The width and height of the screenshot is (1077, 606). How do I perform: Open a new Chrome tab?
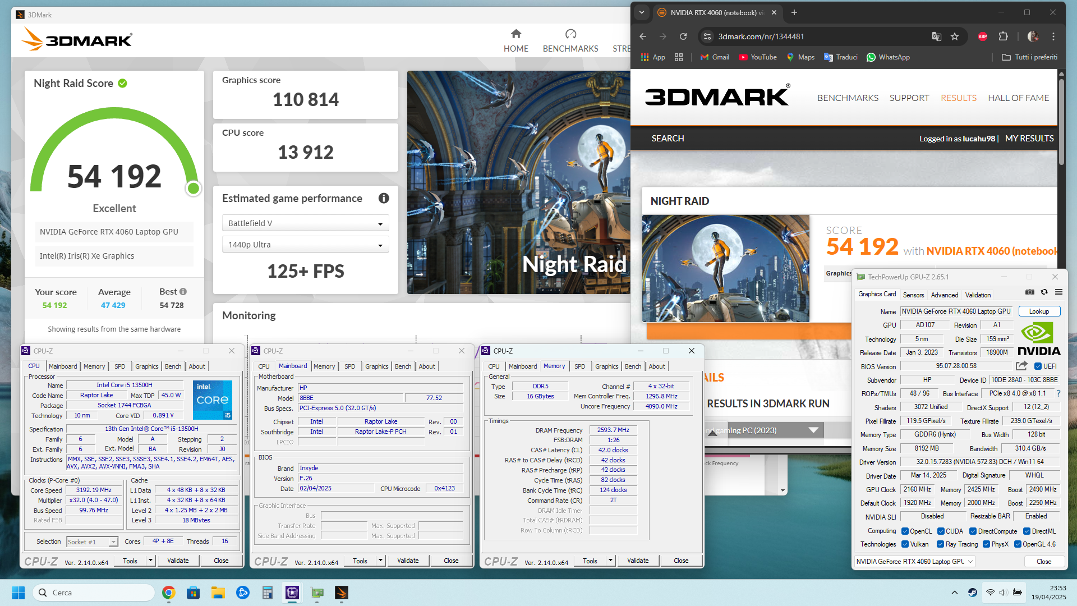click(794, 12)
